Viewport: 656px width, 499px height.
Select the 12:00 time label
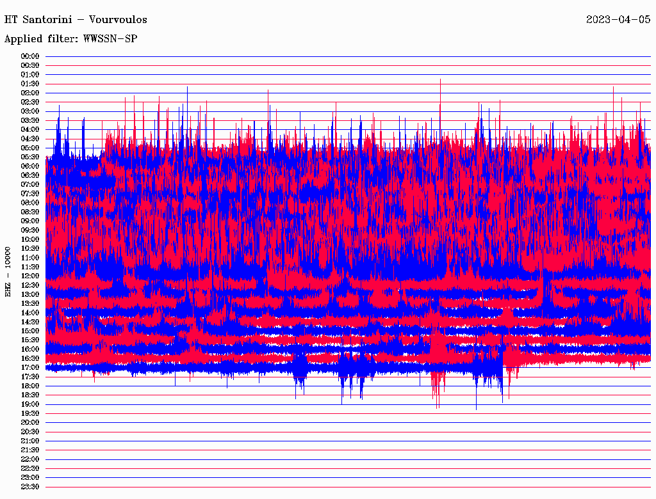point(30,276)
